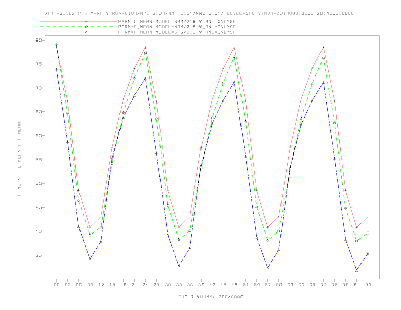
Task: Click blue triangle data point at hour 81
Action: [357, 270]
